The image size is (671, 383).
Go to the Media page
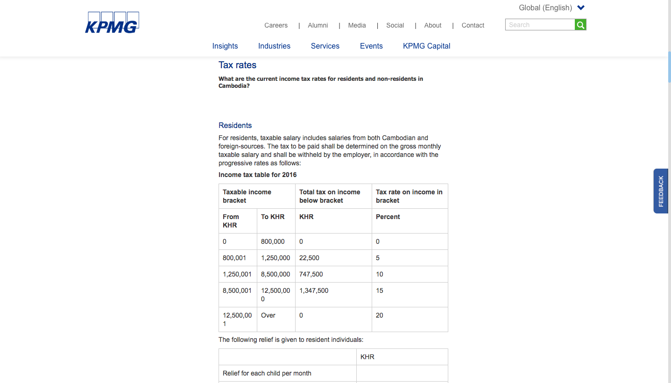(x=357, y=25)
